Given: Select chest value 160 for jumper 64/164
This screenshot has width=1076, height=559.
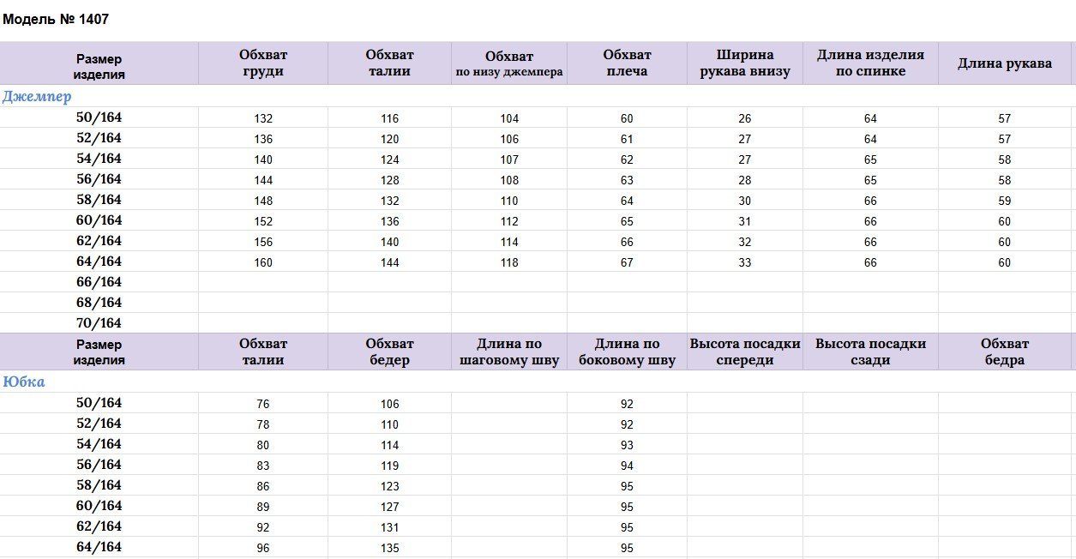Looking at the screenshot, I should pyautogui.click(x=263, y=262).
